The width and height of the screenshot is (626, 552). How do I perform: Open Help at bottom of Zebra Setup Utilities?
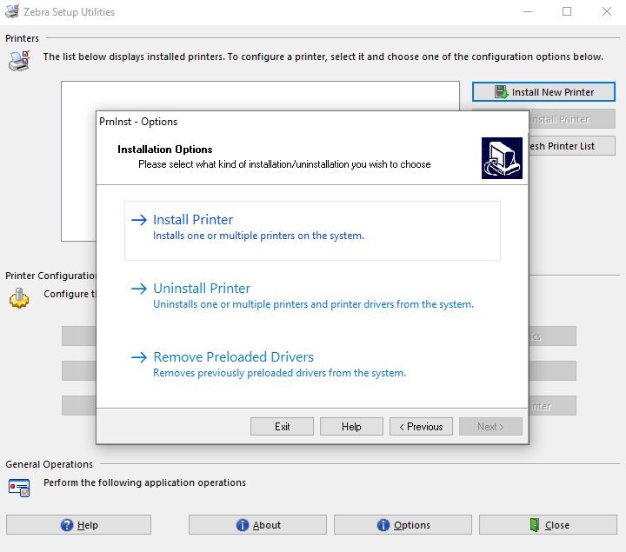[78, 524]
